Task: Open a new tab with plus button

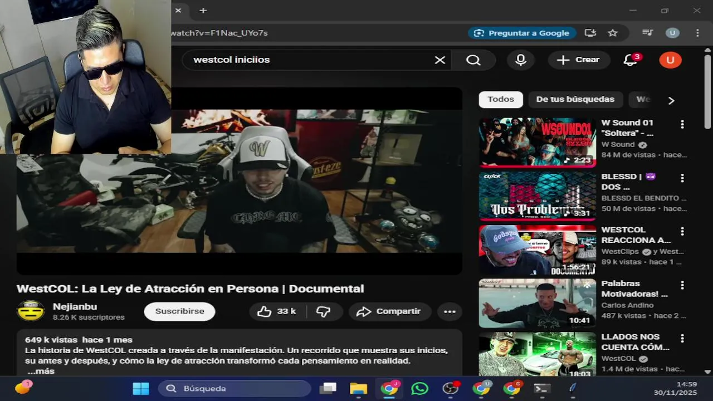Action: pos(203,11)
